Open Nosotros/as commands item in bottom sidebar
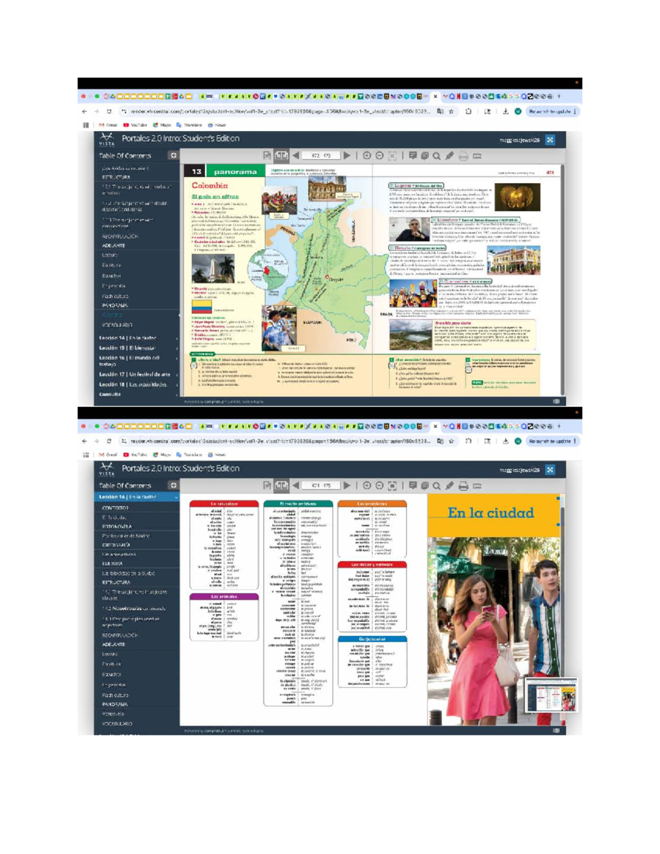The image size is (660, 854). click(x=134, y=609)
